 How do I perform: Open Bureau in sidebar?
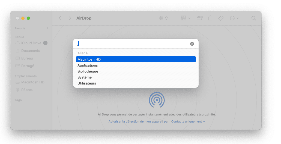[x=24, y=58]
